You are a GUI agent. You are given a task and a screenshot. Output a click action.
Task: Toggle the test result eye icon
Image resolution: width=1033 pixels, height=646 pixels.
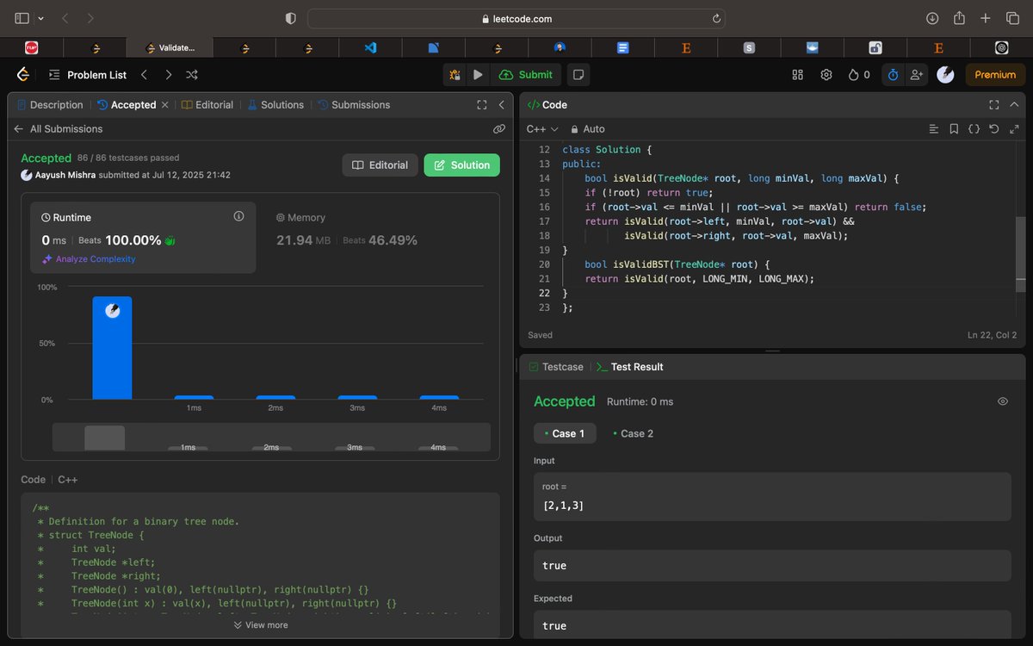pyautogui.click(x=1003, y=401)
